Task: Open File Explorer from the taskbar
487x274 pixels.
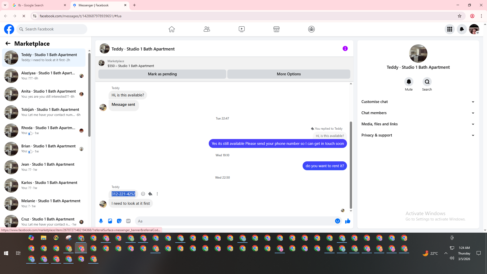Action: (44, 238)
